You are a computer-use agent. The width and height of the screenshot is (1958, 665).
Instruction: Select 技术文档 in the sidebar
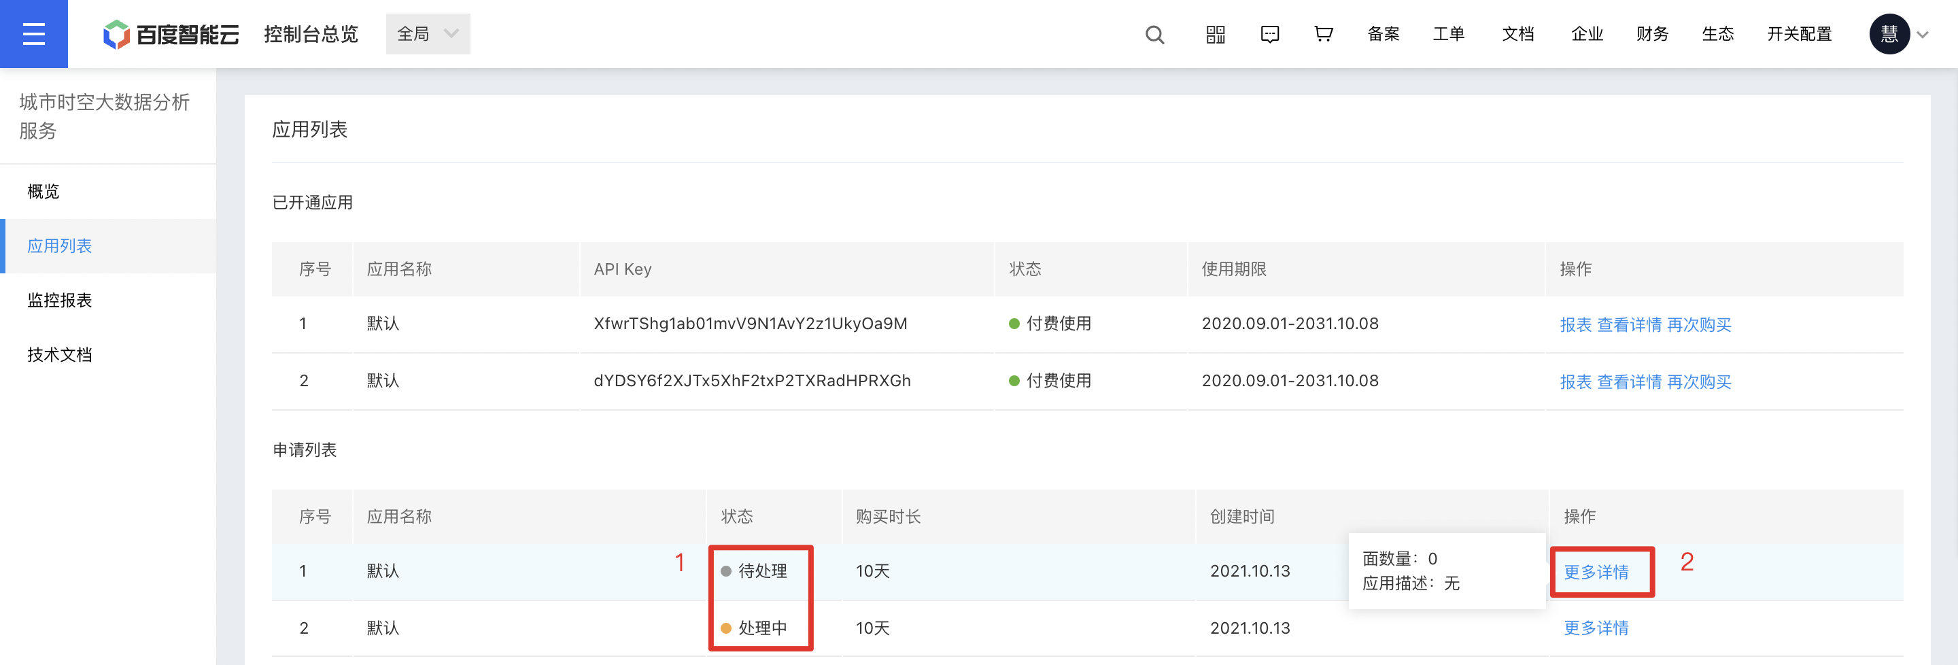(x=108, y=355)
